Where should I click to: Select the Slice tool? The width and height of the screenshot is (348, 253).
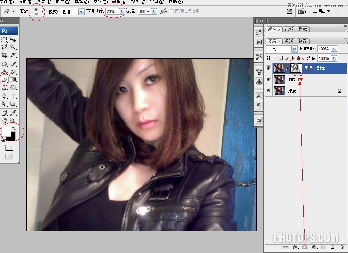tap(13, 55)
